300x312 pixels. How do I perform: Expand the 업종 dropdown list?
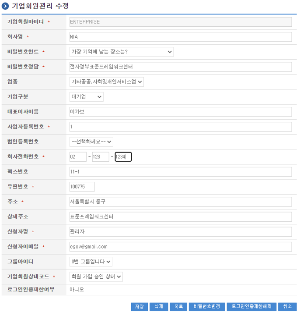point(106,82)
